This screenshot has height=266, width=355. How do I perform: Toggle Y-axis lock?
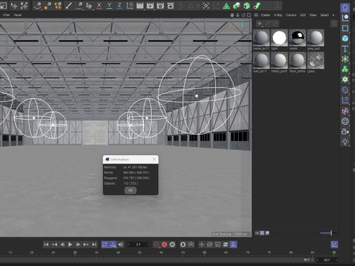click(x=109, y=6)
